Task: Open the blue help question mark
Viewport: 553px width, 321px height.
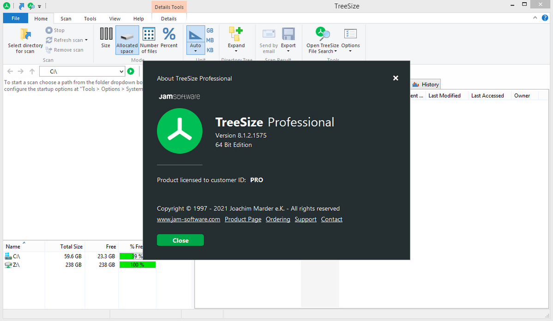Action: click(545, 18)
